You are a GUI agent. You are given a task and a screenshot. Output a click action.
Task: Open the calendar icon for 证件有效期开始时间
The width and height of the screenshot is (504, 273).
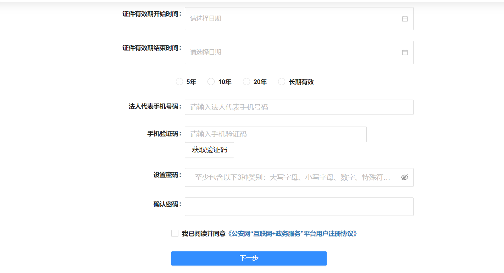(x=404, y=19)
